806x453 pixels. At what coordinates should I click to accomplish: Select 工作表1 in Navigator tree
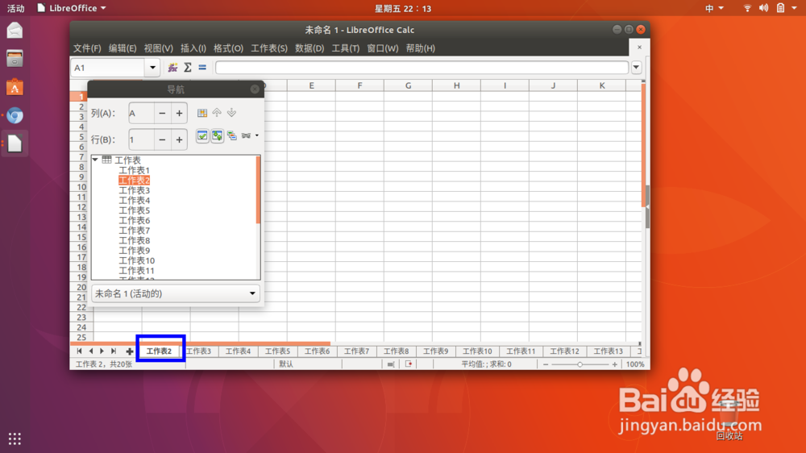134,170
